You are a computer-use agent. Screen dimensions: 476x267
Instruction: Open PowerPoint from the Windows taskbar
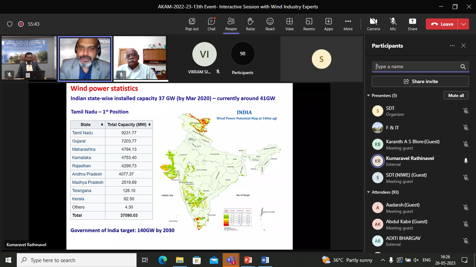(248, 260)
